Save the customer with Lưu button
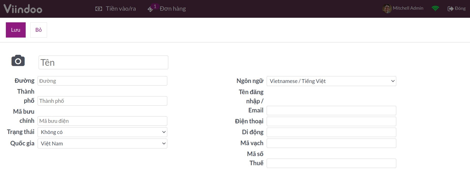This screenshot has height=185, width=470. [16, 30]
